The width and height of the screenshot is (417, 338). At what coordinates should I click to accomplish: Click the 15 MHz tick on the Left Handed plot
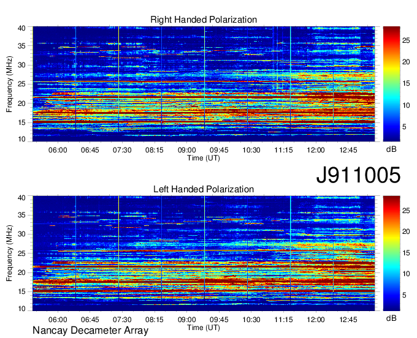click(x=21, y=292)
